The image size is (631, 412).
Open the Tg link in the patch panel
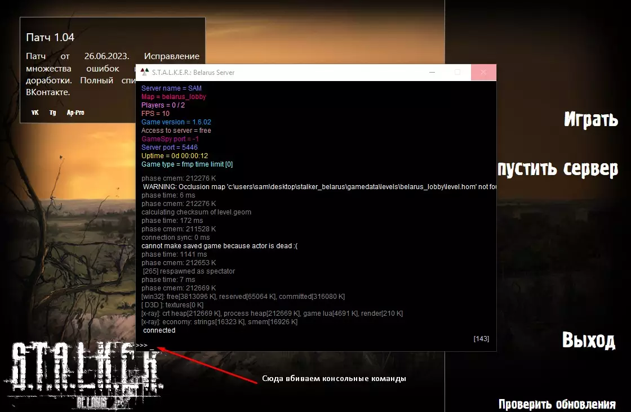click(x=53, y=113)
